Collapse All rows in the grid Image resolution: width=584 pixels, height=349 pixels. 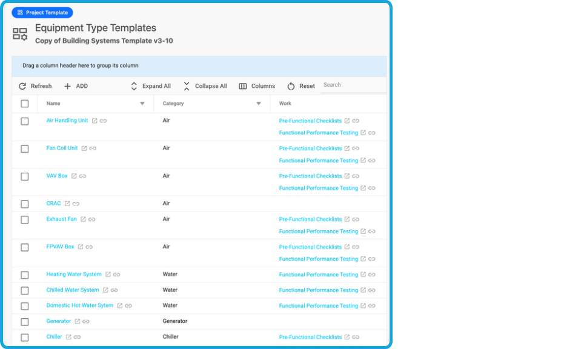205,86
